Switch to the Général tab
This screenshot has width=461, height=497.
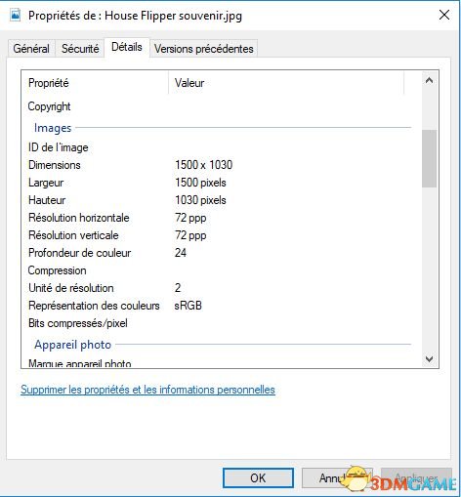click(x=31, y=49)
